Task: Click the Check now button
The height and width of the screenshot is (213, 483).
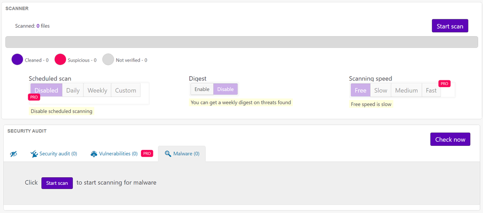Action: pyautogui.click(x=450, y=139)
